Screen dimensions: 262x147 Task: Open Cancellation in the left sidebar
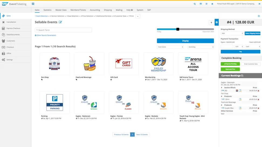11,22
